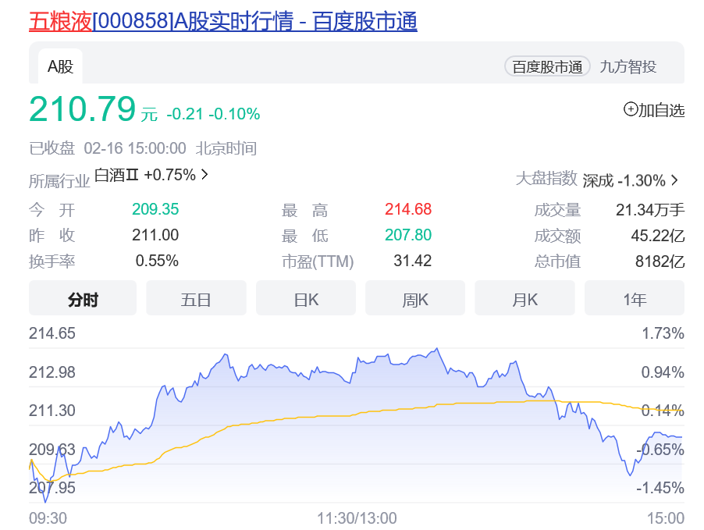Click 总市值 value 8182亿

[660, 261]
